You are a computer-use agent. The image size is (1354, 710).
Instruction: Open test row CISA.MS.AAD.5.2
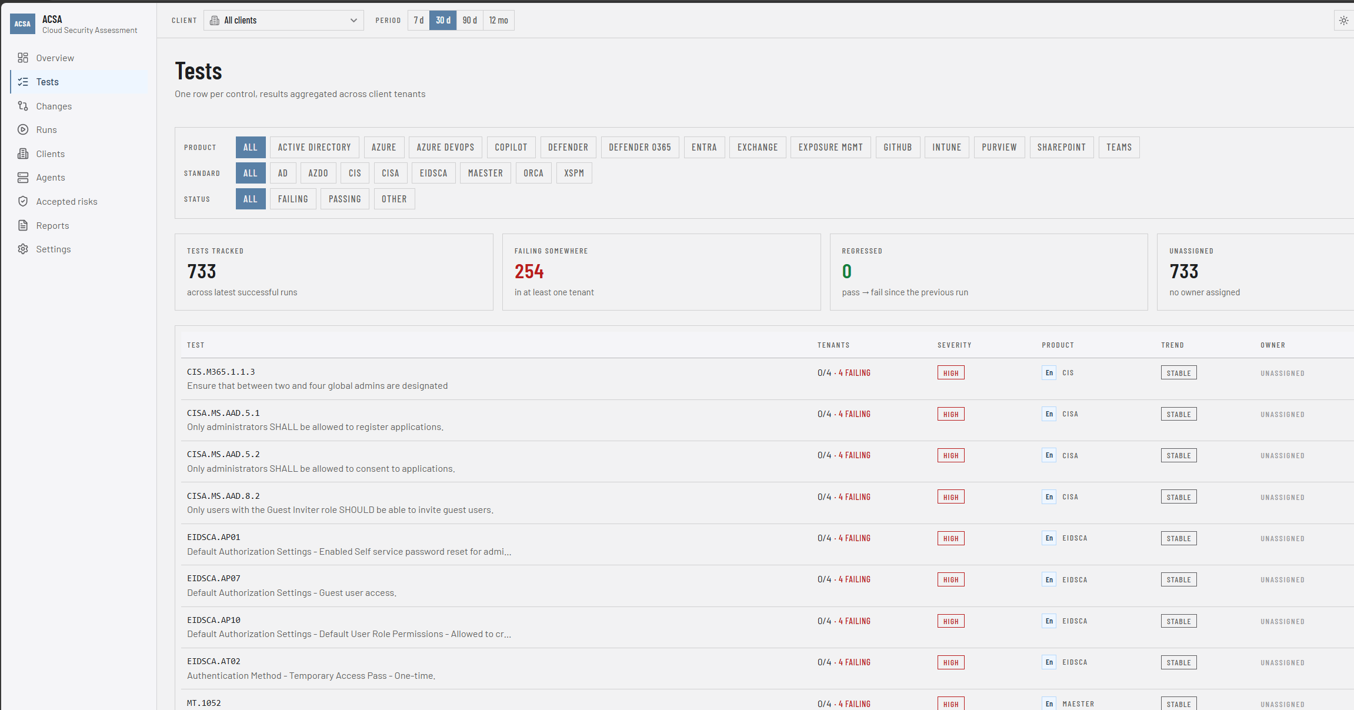(x=767, y=462)
